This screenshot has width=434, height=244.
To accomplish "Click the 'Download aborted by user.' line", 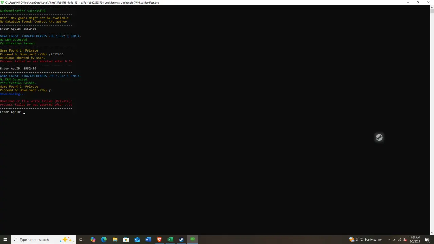I will pyautogui.click(x=22, y=58).
